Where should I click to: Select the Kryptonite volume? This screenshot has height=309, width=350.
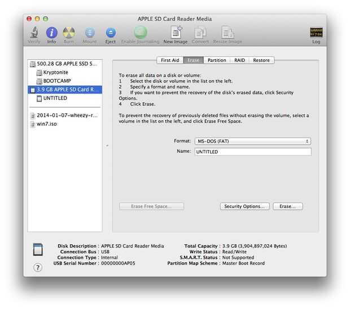click(65, 72)
